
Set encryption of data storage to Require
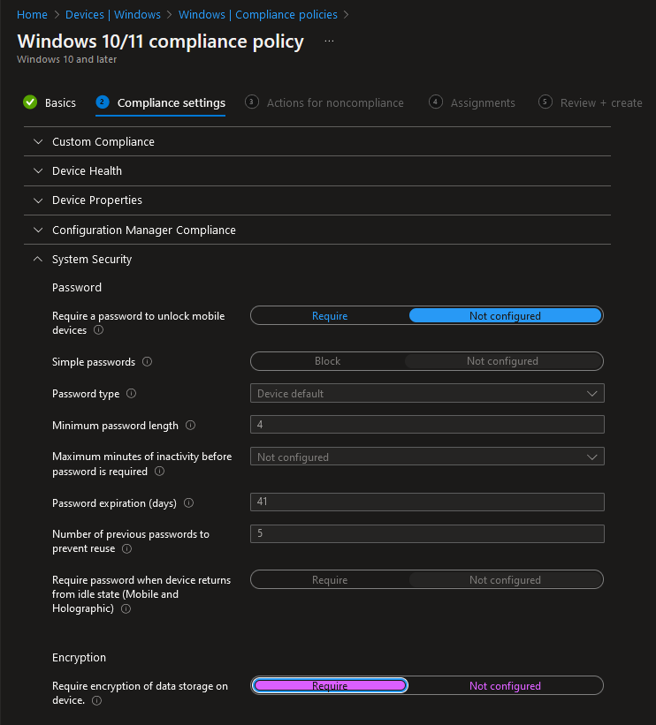(x=330, y=685)
